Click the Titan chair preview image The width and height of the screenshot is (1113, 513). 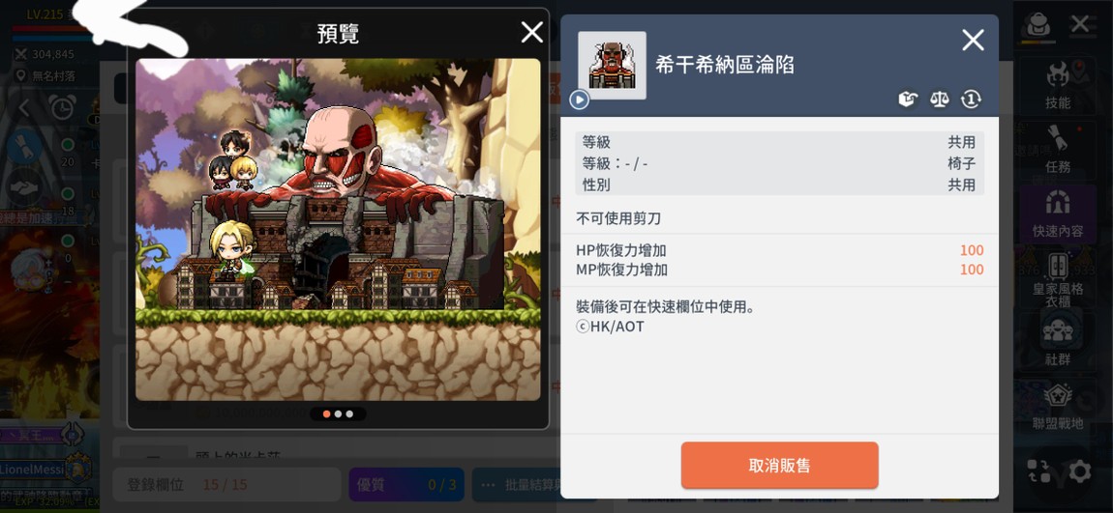pos(338,230)
